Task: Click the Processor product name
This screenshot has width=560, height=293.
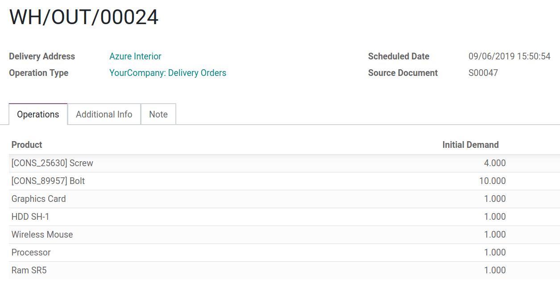Action: 31,252
